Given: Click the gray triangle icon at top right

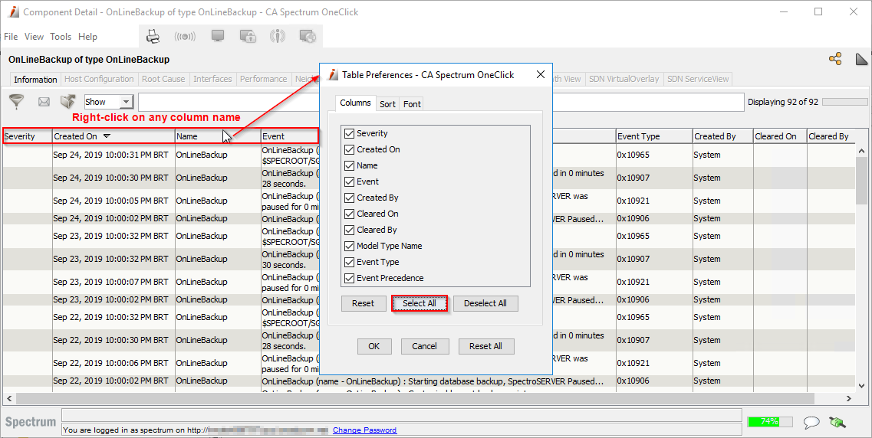Looking at the screenshot, I should pos(861,59).
